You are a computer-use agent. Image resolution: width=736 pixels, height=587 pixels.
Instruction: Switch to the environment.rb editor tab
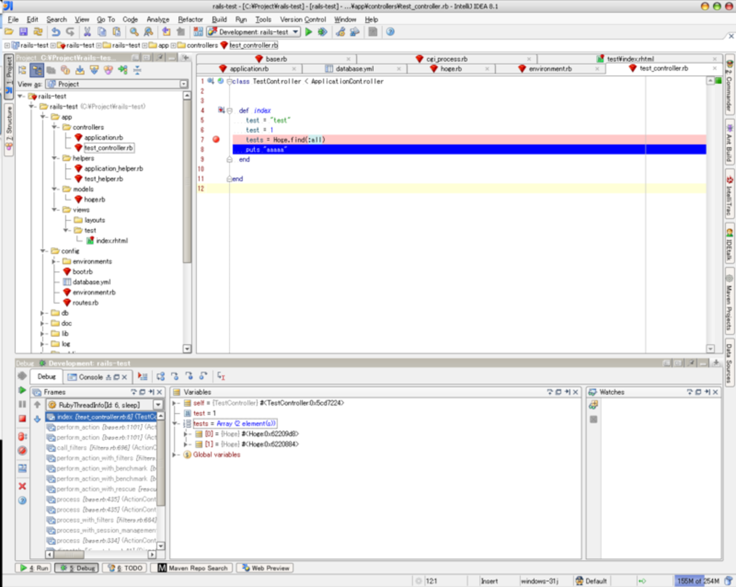pyautogui.click(x=549, y=68)
